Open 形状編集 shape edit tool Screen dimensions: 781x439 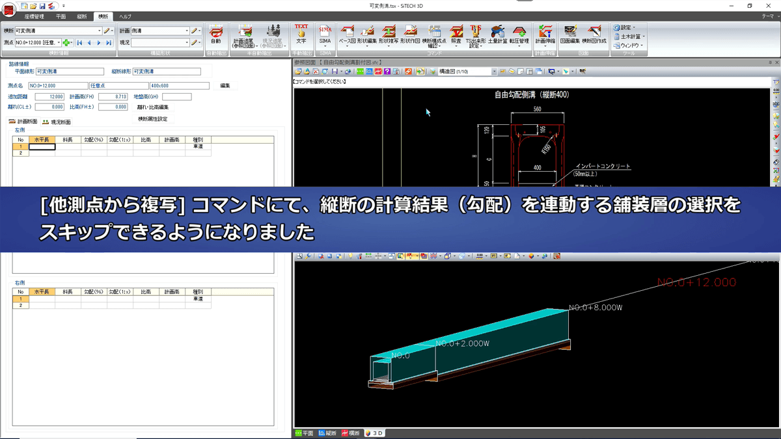point(367,35)
